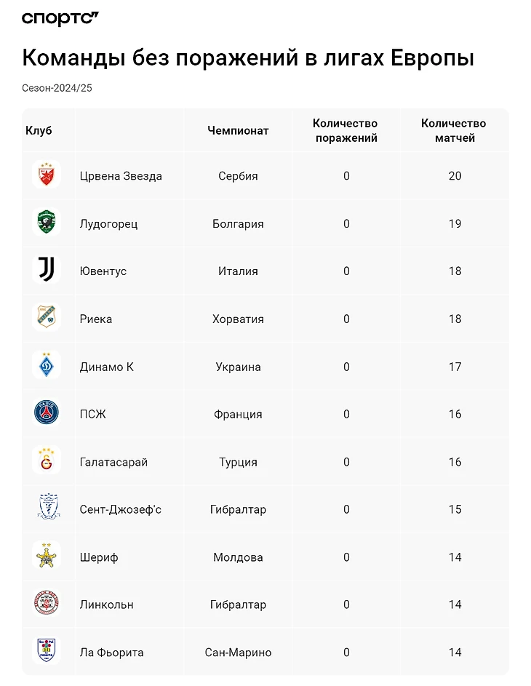Screen dimensions: 531x686
Task: Click the Количество поражений column header
Action: click(346, 131)
